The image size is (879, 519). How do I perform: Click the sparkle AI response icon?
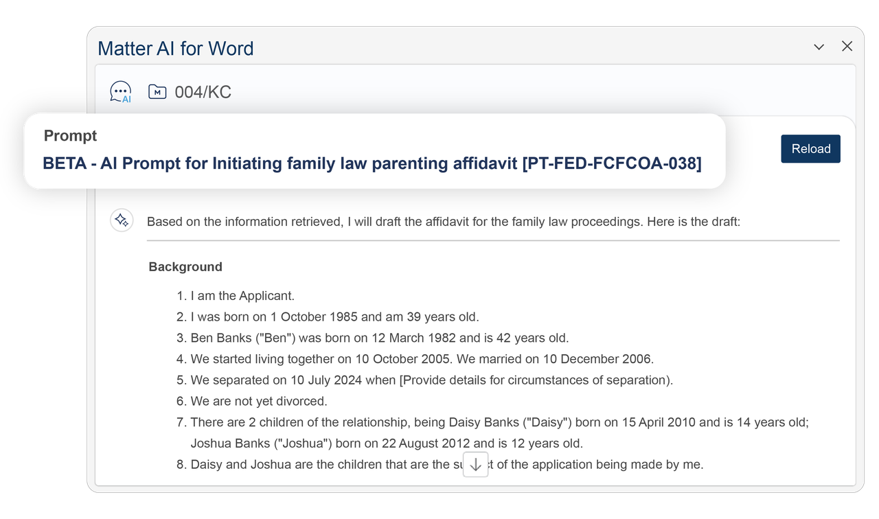click(x=122, y=220)
